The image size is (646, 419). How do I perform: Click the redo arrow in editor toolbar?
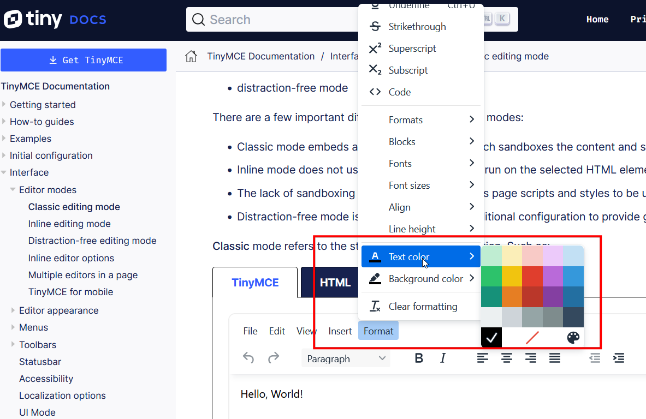[273, 358]
